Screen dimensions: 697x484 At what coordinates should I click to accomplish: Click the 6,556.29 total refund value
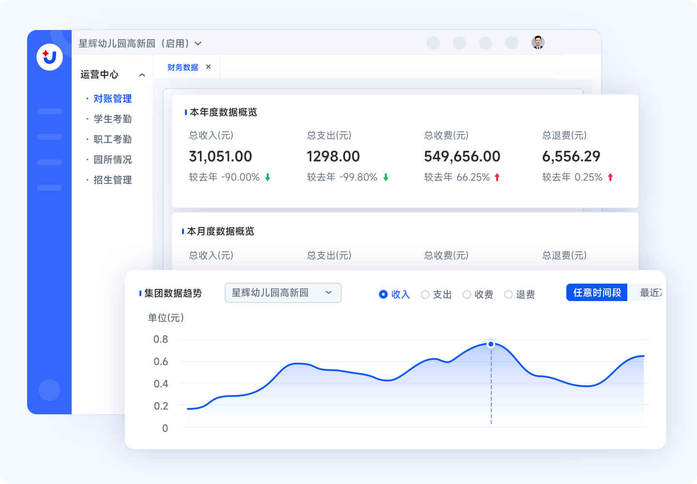coord(571,156)
